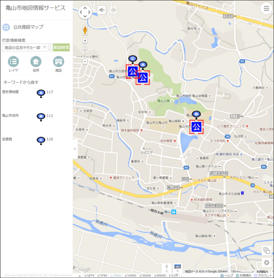Click the 亀山 train station icon
The height and width of the screenshot is (278, 274).
click(174, 212)
